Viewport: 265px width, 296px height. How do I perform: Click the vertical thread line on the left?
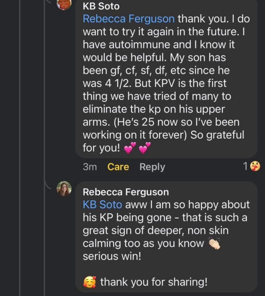click(20, 145)
